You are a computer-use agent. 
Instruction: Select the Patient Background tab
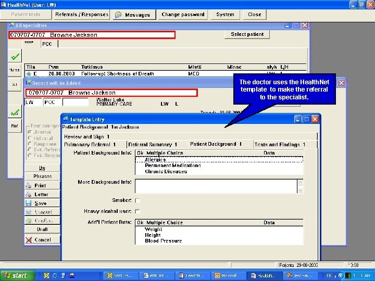[x=220, y=144]
